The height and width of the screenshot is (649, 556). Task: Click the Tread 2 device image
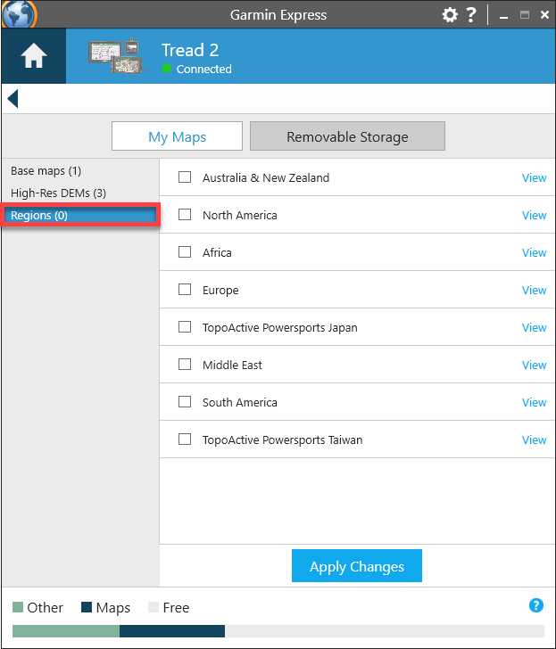pos(116,56)
